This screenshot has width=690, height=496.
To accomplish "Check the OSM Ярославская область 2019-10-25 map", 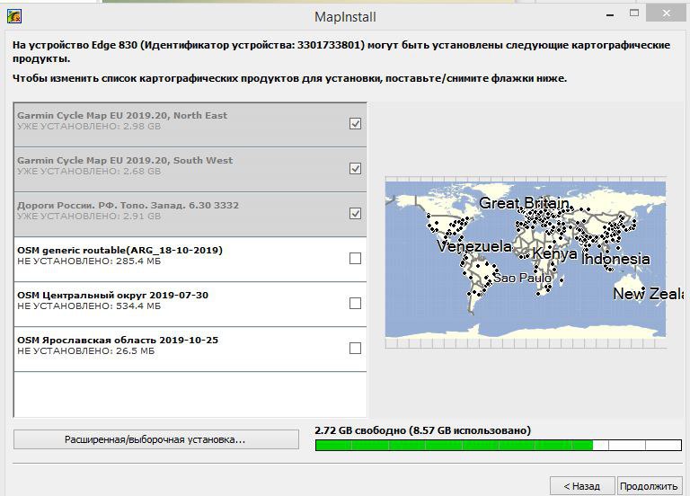I will point(355,348).
